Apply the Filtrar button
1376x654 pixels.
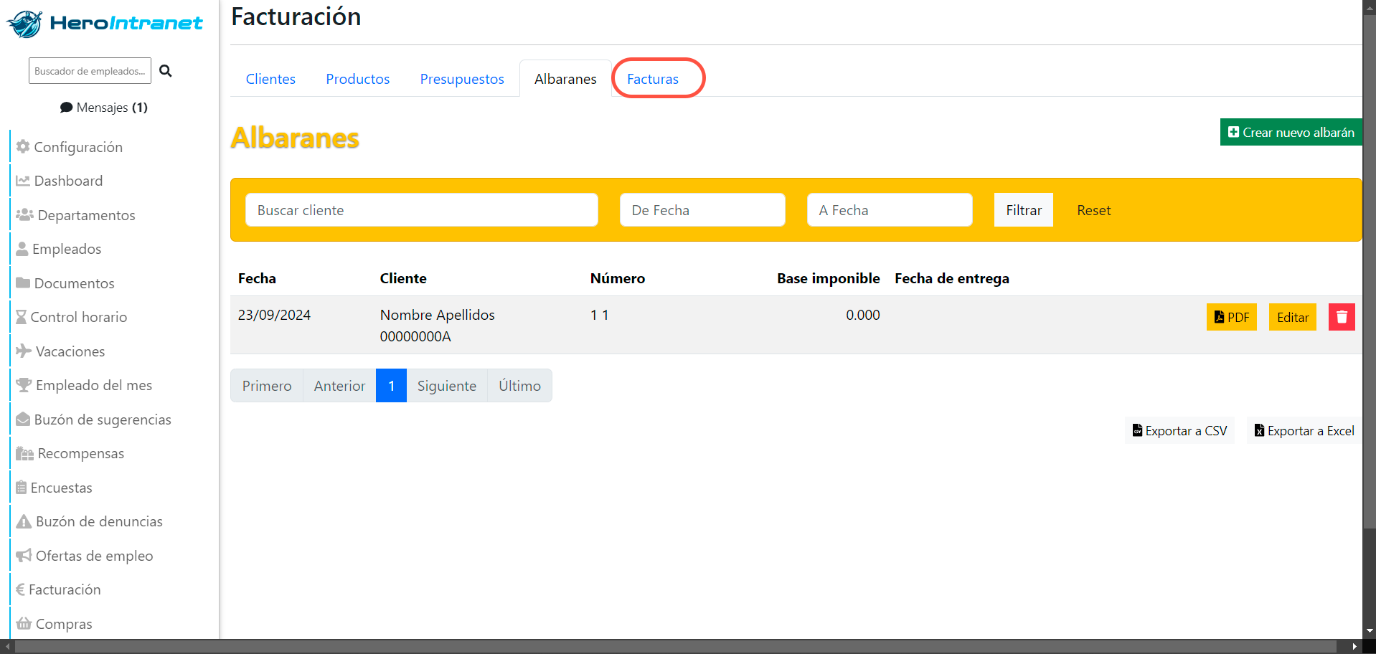[x=1024, y=210]
